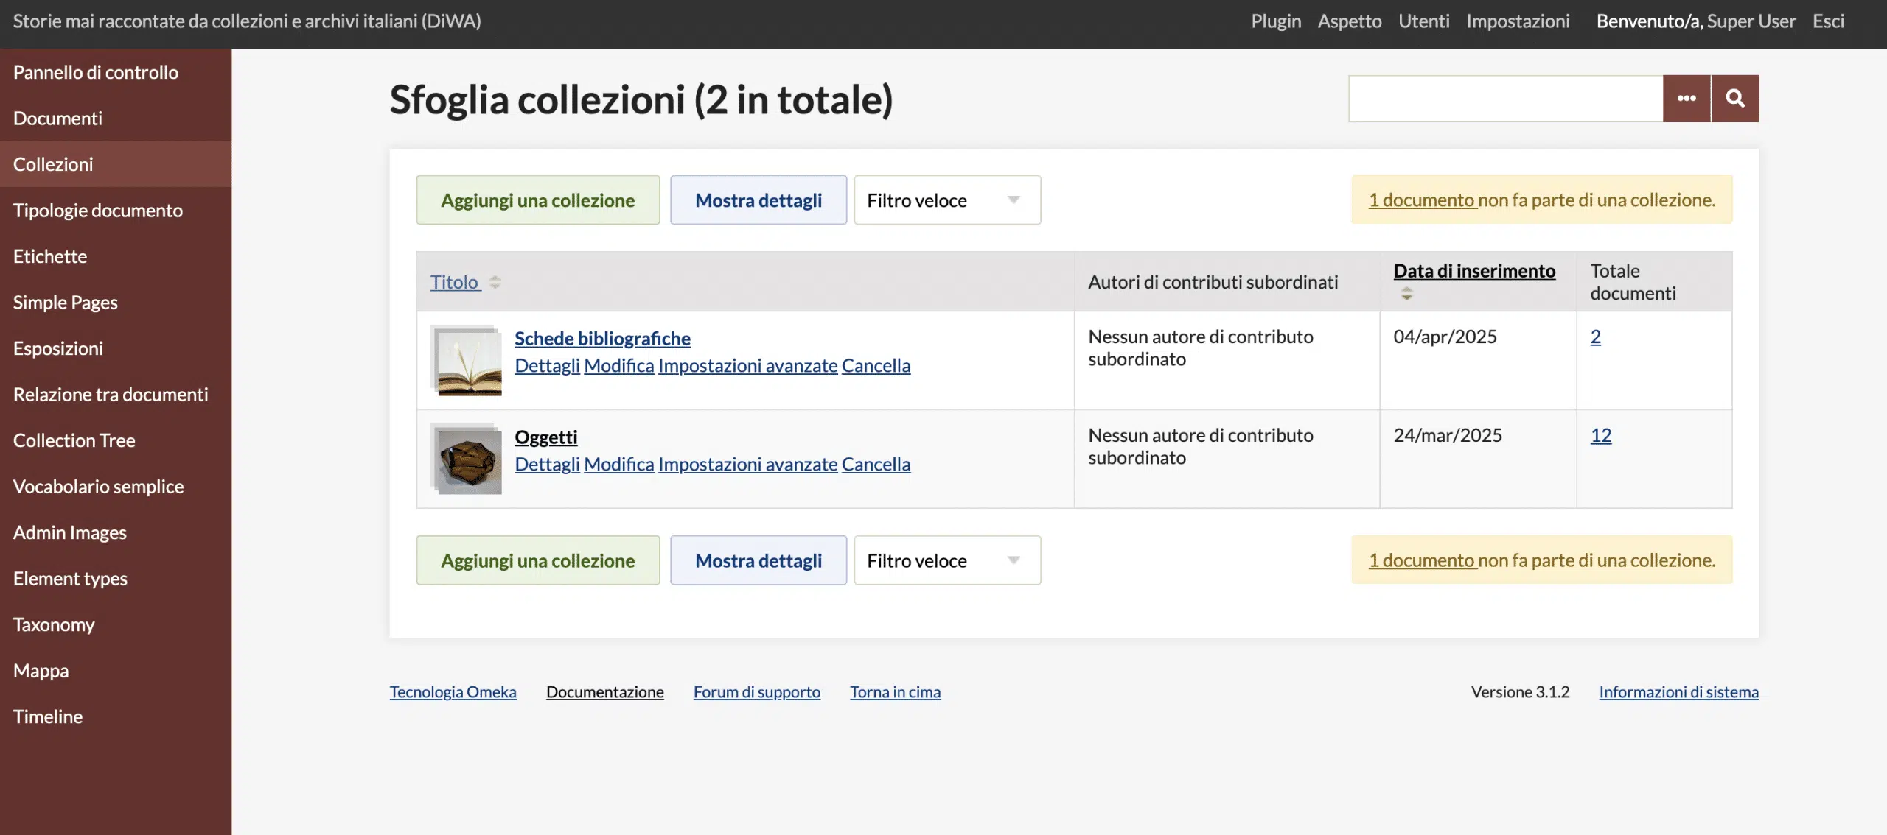Viewport: 1887px width, 835px height.
Task: Sort table by Titolo header
Action: [x=454, y=282]
